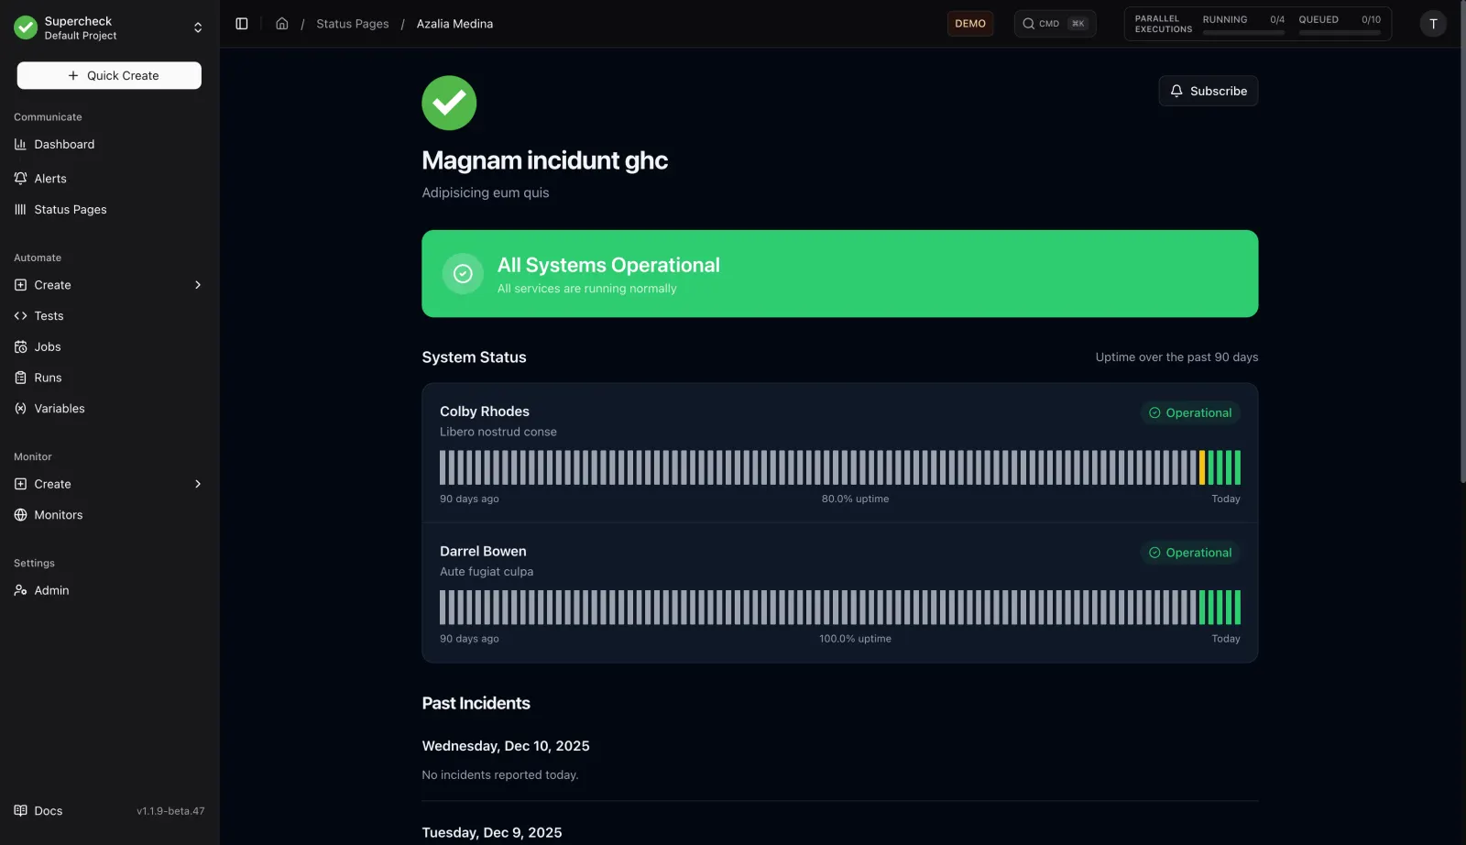Toggle the sidebar panel icon
1466x845 pixels.
click(242, 24)
